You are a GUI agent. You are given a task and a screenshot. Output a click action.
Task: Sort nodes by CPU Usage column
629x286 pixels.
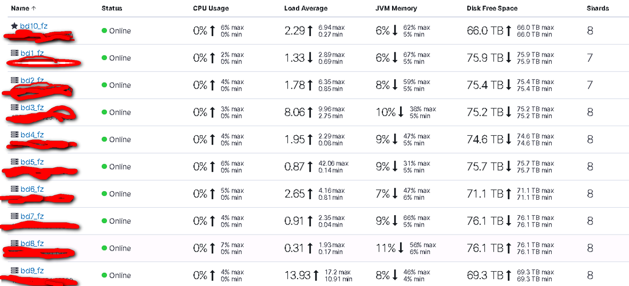(210, 8)
